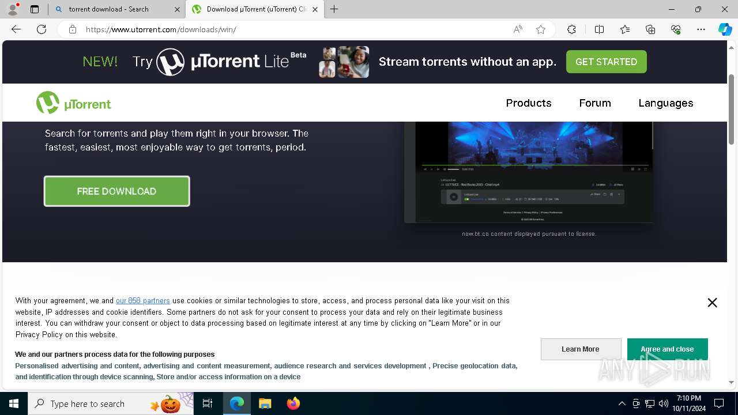The height and width of the screenshot is (415, 738).
Task: Open Collections panel
Action: (x=650, y=29)
